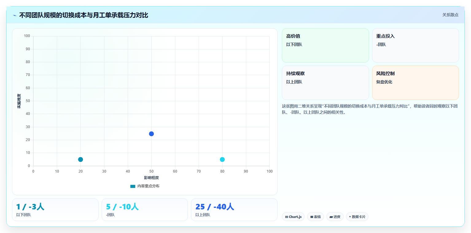Click the description paragraph starting 这张图用二维关系呈现
This screenshot has width=471, height=233.
point(370,109)
